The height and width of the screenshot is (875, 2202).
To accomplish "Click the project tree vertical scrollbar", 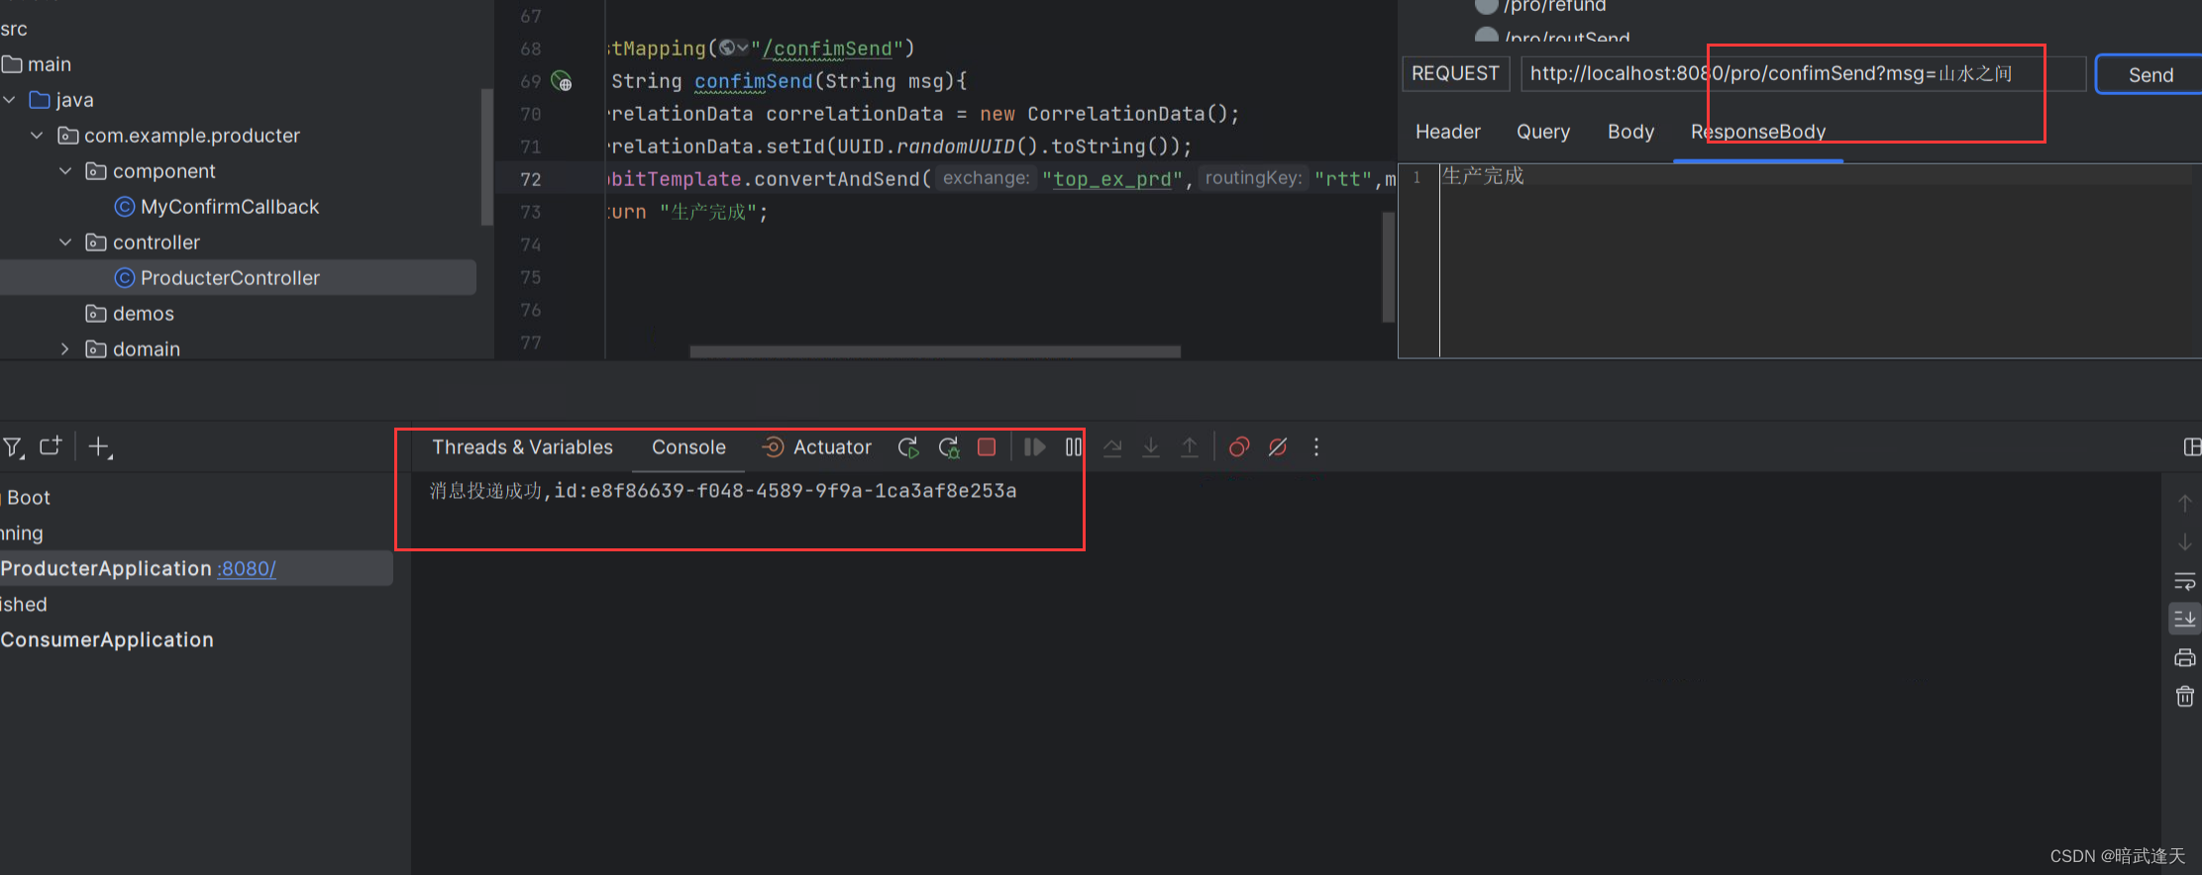I will coord(486,156).
